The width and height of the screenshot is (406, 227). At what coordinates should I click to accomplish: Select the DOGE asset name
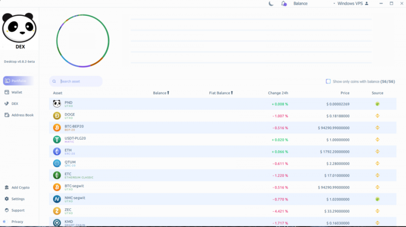[70, 114]
